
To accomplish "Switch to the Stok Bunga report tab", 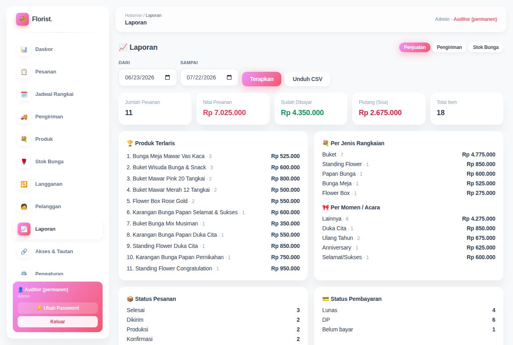I will (x=486, y=47).
